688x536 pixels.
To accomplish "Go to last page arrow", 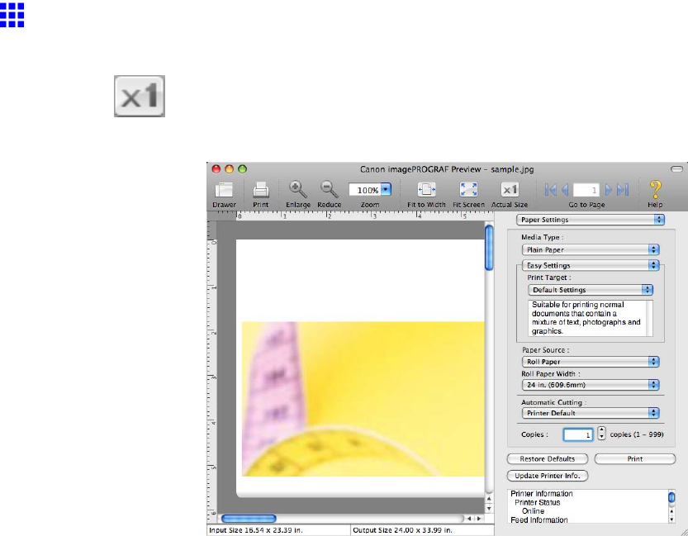I will tap(623, 190).
